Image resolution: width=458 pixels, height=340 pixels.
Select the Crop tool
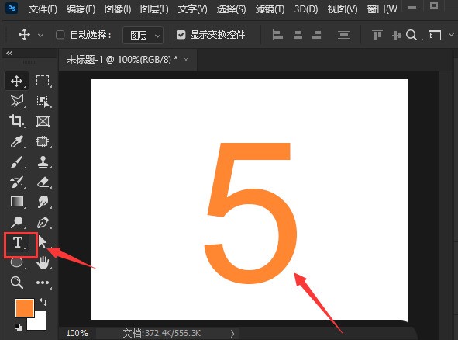click(16, 121)
